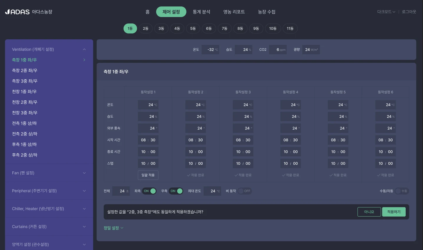Open 통계 분석 tab
The height and width of the screenshot is (250, 423).
click(202, 12)
